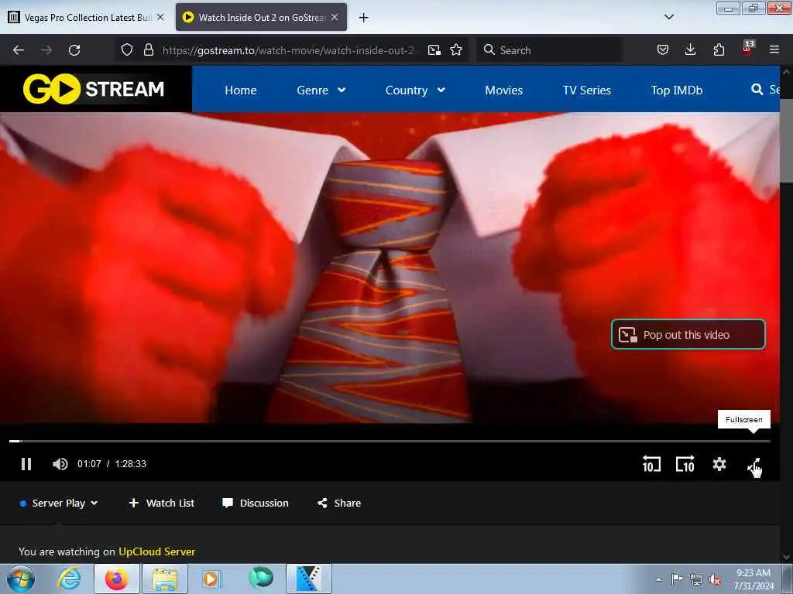Open Windows Start menu
This screenshot has height=594, width=793.
pos(21,579)
